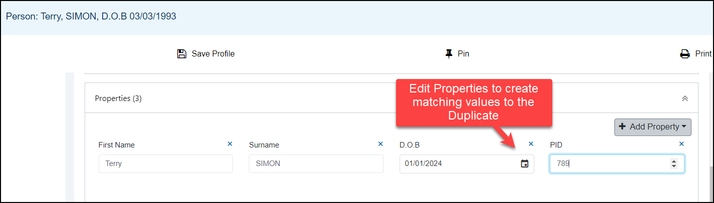The height and width of the screenshot is (203, 714).
Task: Click the Print label
Action: [x=703, y=54]
